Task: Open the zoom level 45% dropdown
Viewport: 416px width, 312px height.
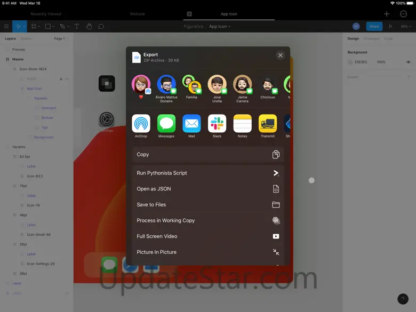Action: [x=406, y=26]
